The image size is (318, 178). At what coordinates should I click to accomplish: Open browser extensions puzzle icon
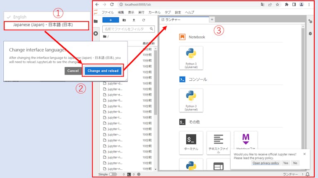287,5
